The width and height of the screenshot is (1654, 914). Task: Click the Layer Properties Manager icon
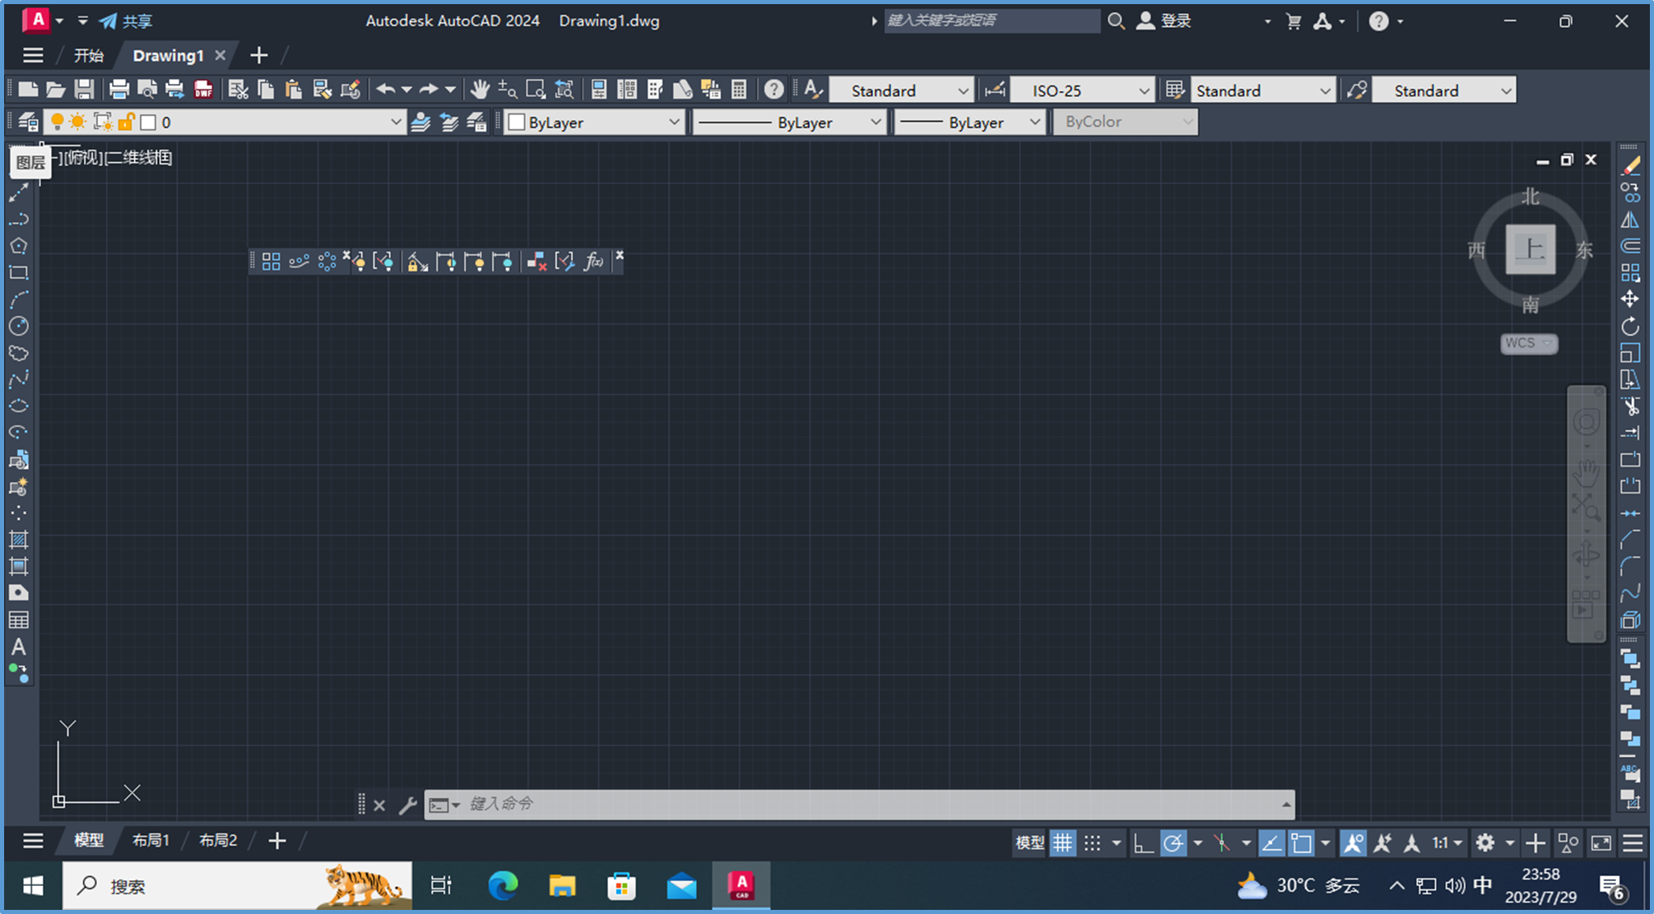click(x=28, y=121)
